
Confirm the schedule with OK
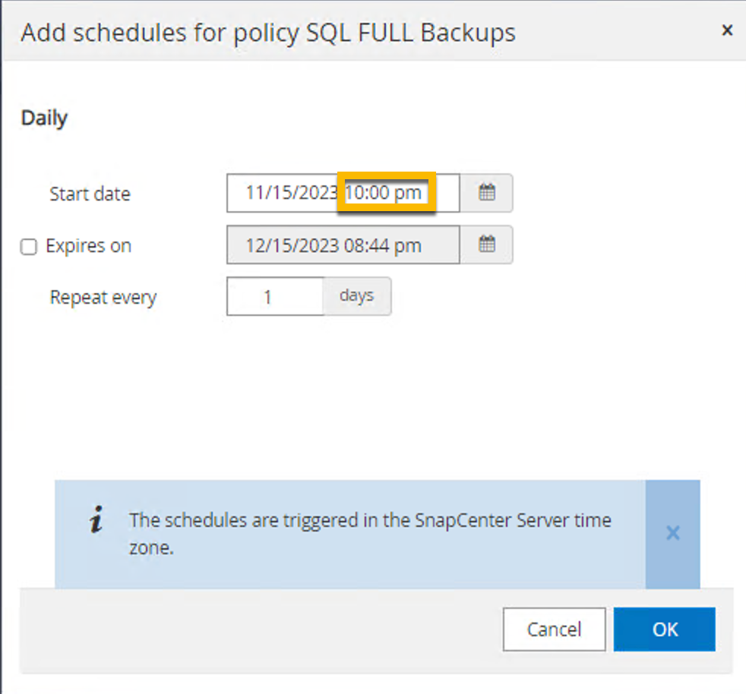coord(664,629)
